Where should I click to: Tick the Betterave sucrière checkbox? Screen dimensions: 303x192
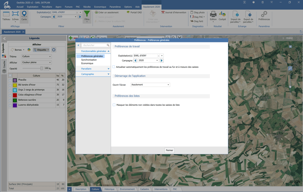(10, 100)
